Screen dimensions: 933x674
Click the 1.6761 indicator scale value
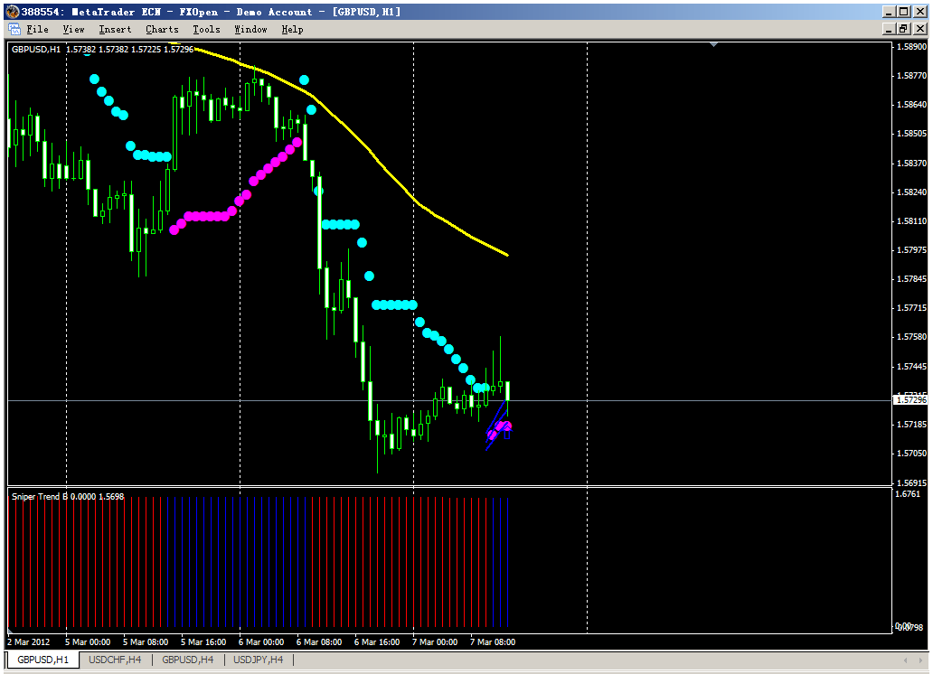point(908,494)
